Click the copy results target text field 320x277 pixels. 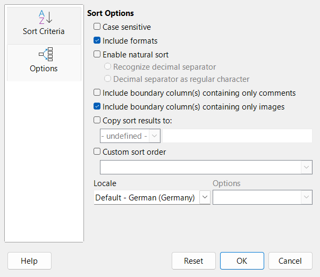tap(237, 136)
